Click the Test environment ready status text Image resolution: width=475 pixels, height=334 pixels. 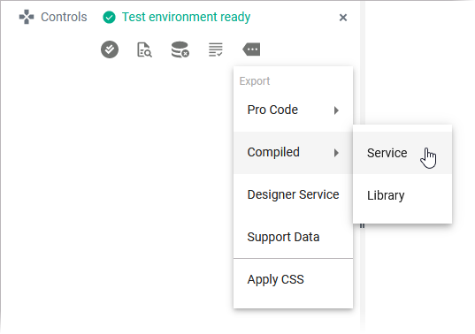(186, 17)
